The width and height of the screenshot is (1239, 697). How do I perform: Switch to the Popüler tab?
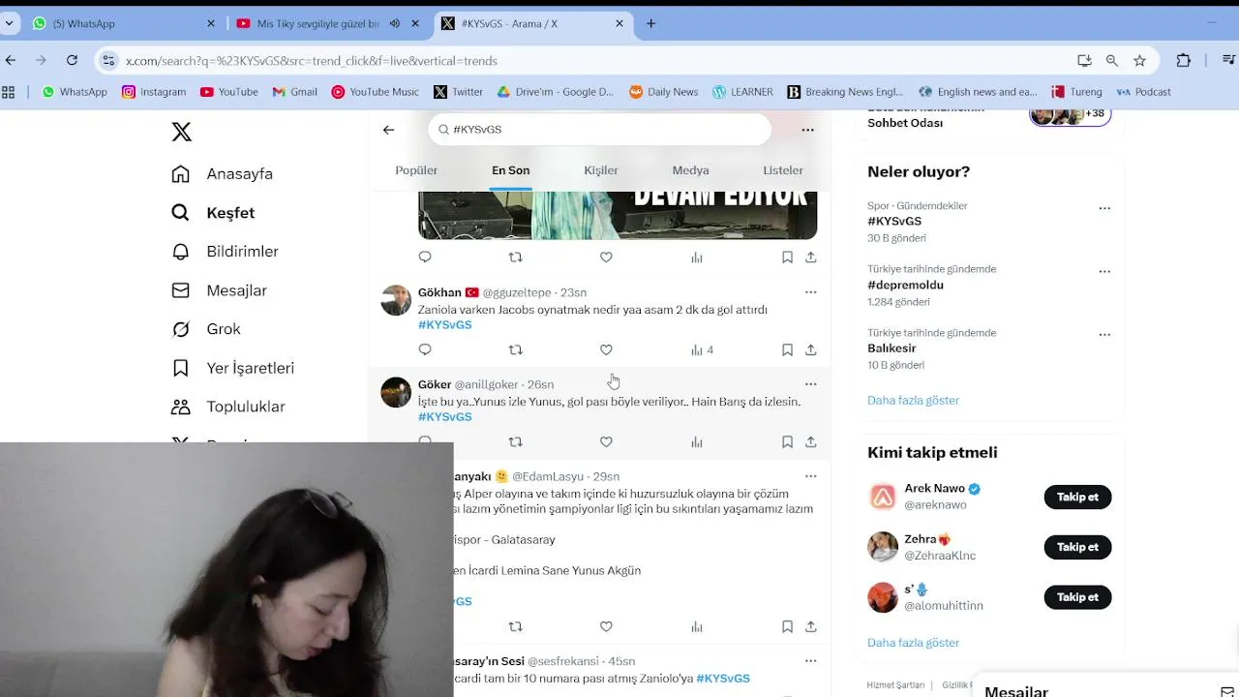click(x=416, y=170)
